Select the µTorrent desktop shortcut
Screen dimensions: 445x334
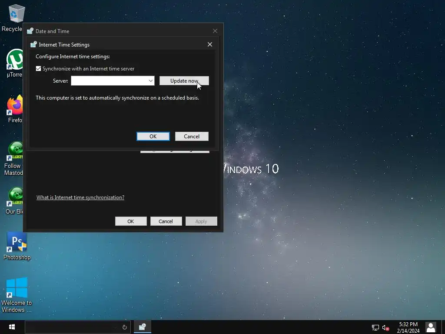pos(15,63)
